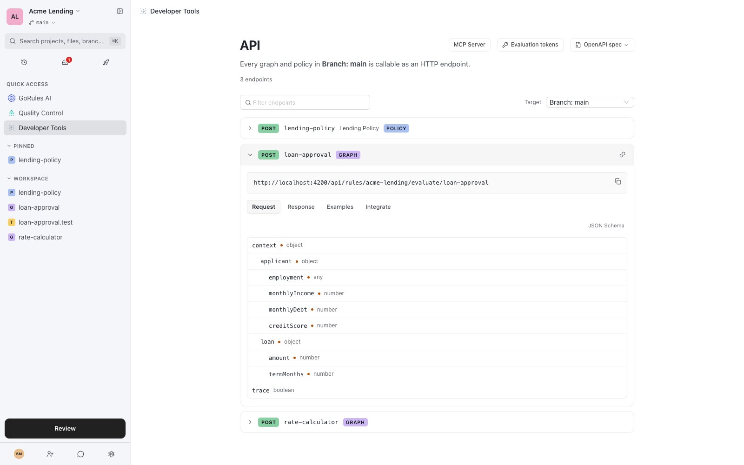Switch to the Examples tab
The height and width of the screenshot is (465, 744).
(x=340, y=207)
